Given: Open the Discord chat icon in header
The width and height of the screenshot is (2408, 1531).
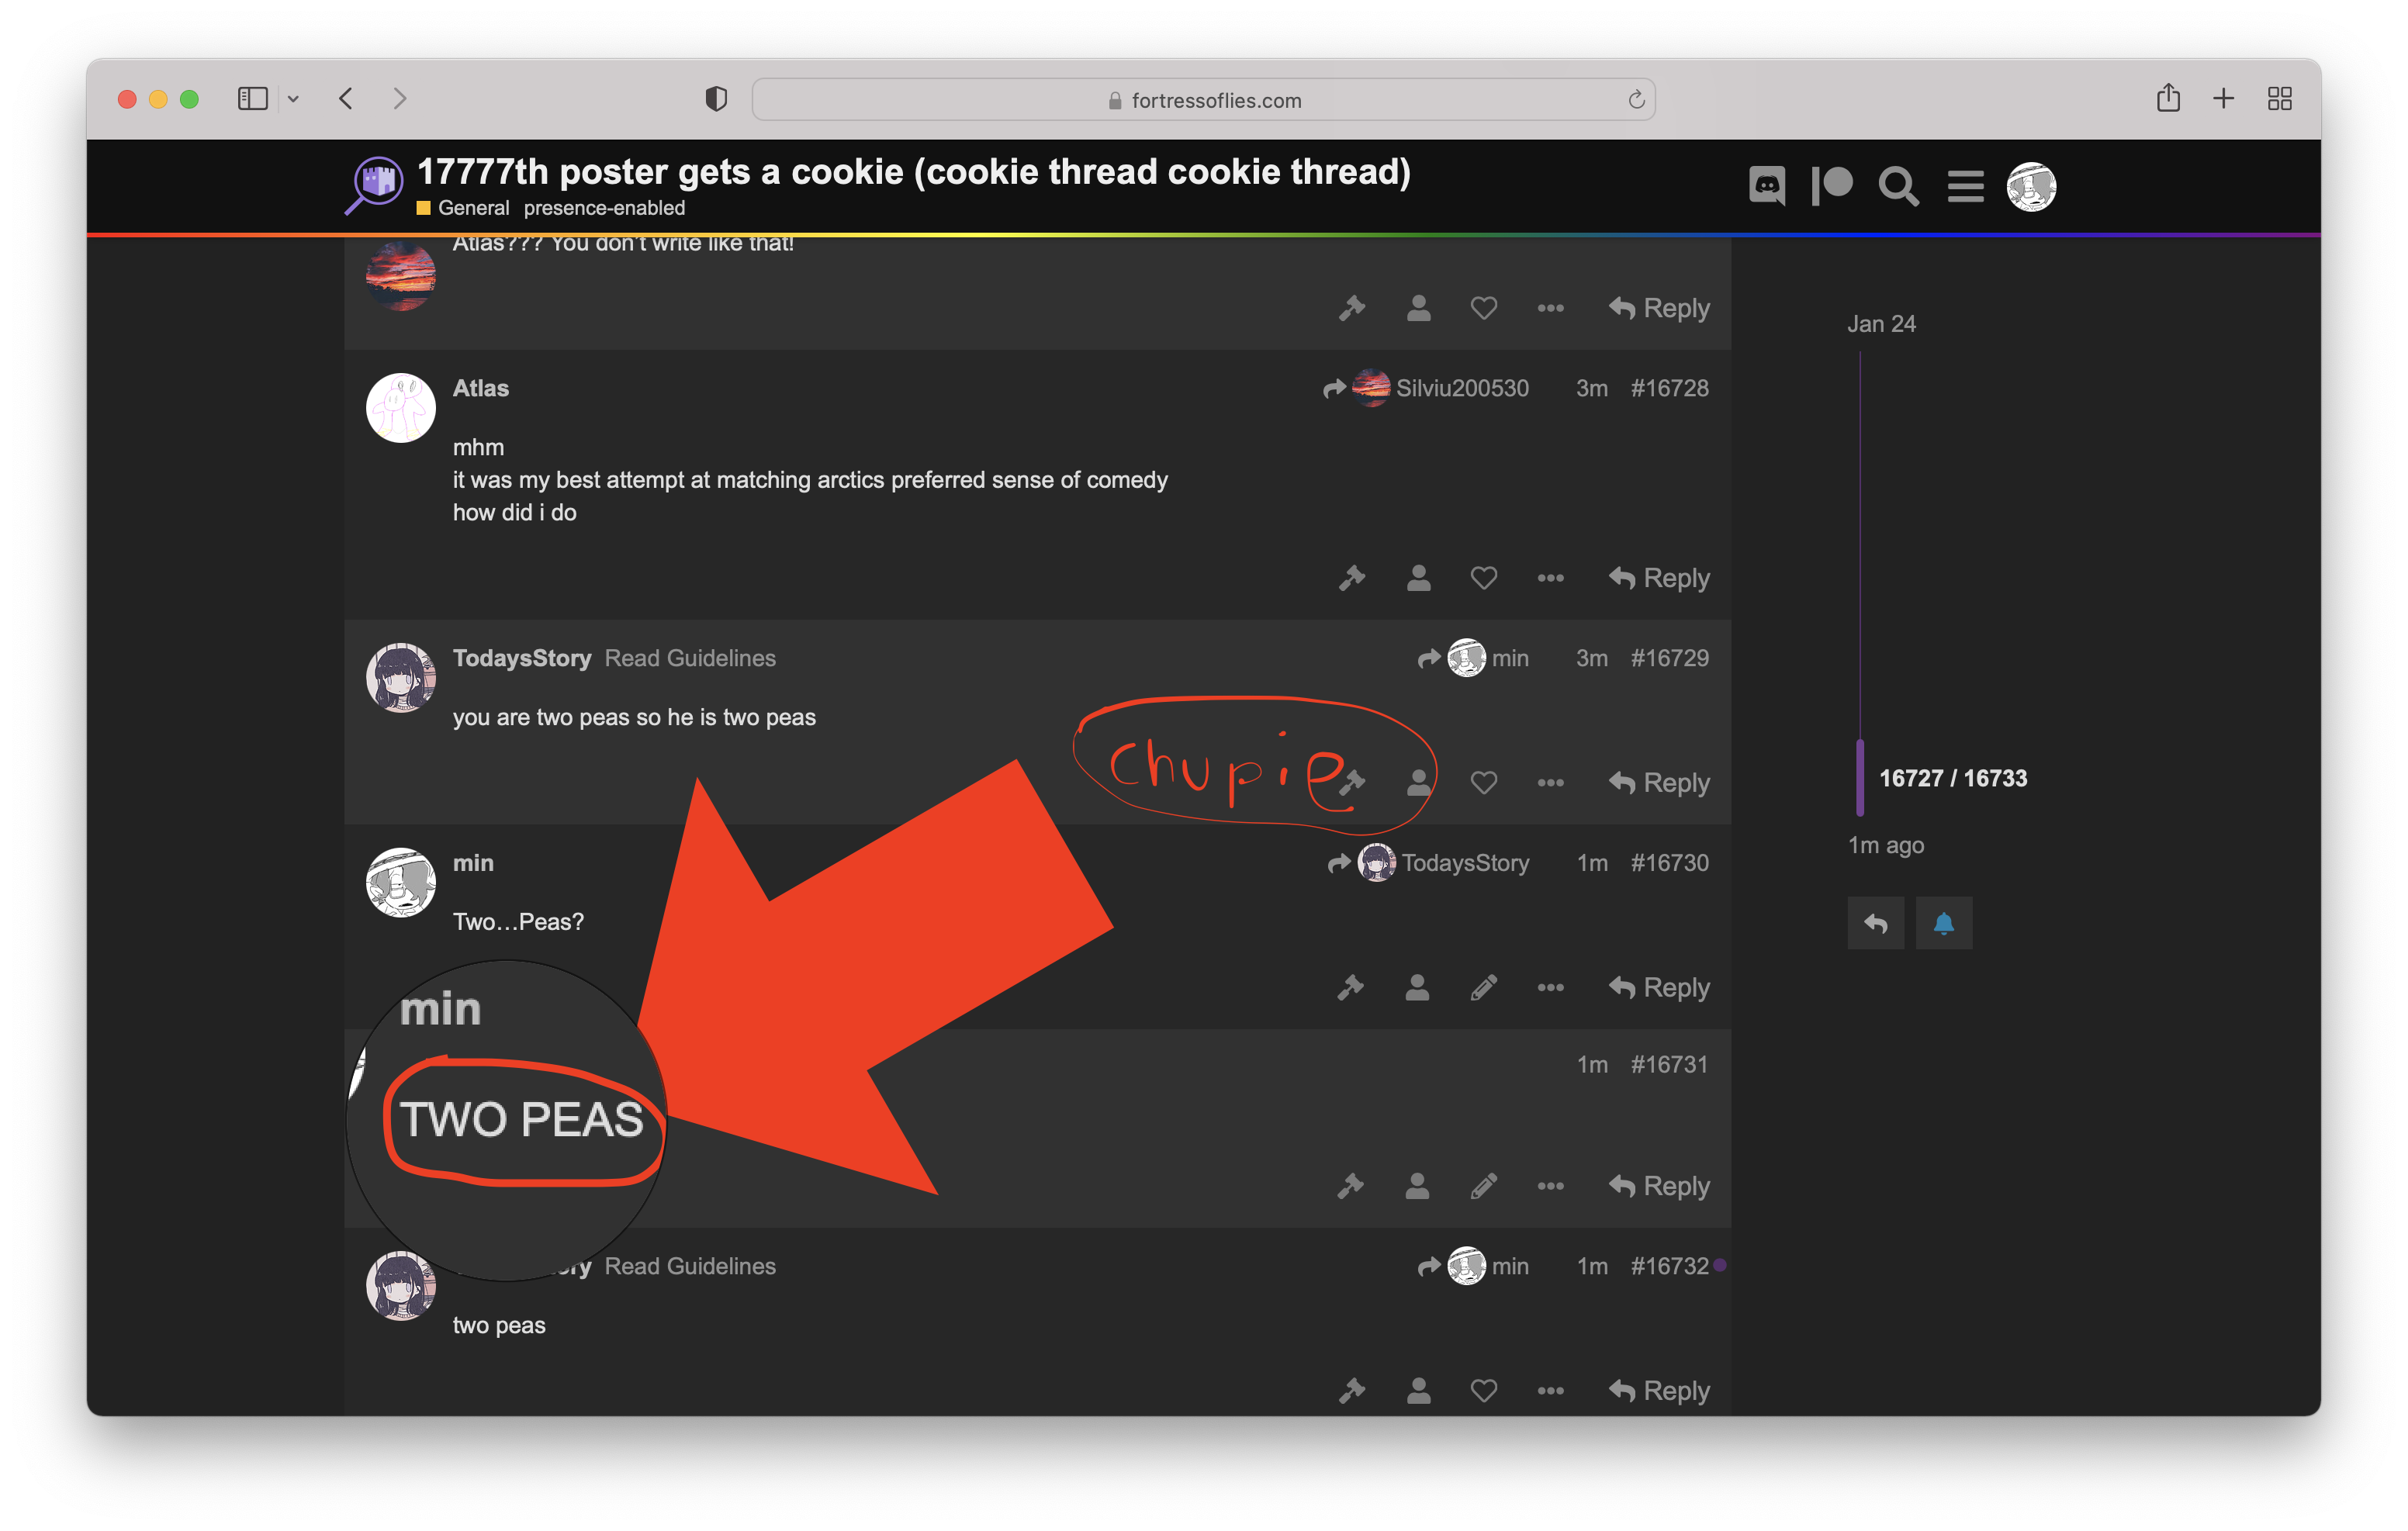Looking at the screenshot, I should pyautogui.click(x=1767, y=186).
